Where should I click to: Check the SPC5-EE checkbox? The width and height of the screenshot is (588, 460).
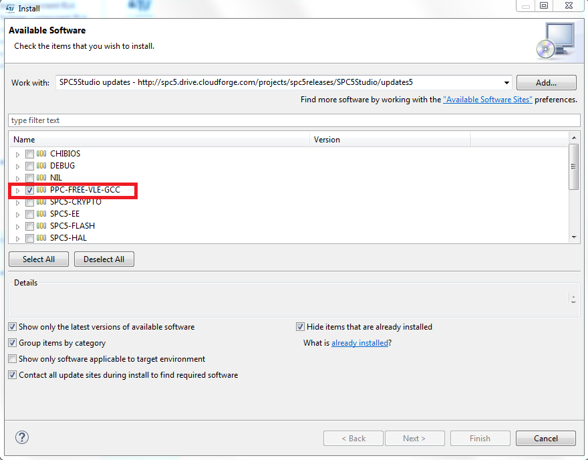[29, 214]
